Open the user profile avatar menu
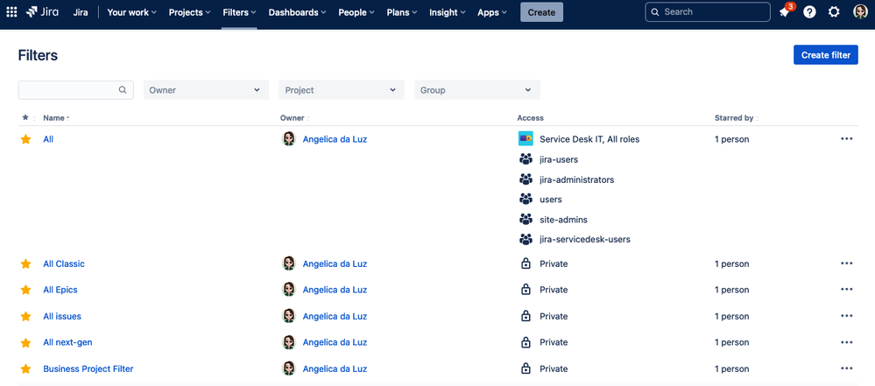 [x=860, y=11]
